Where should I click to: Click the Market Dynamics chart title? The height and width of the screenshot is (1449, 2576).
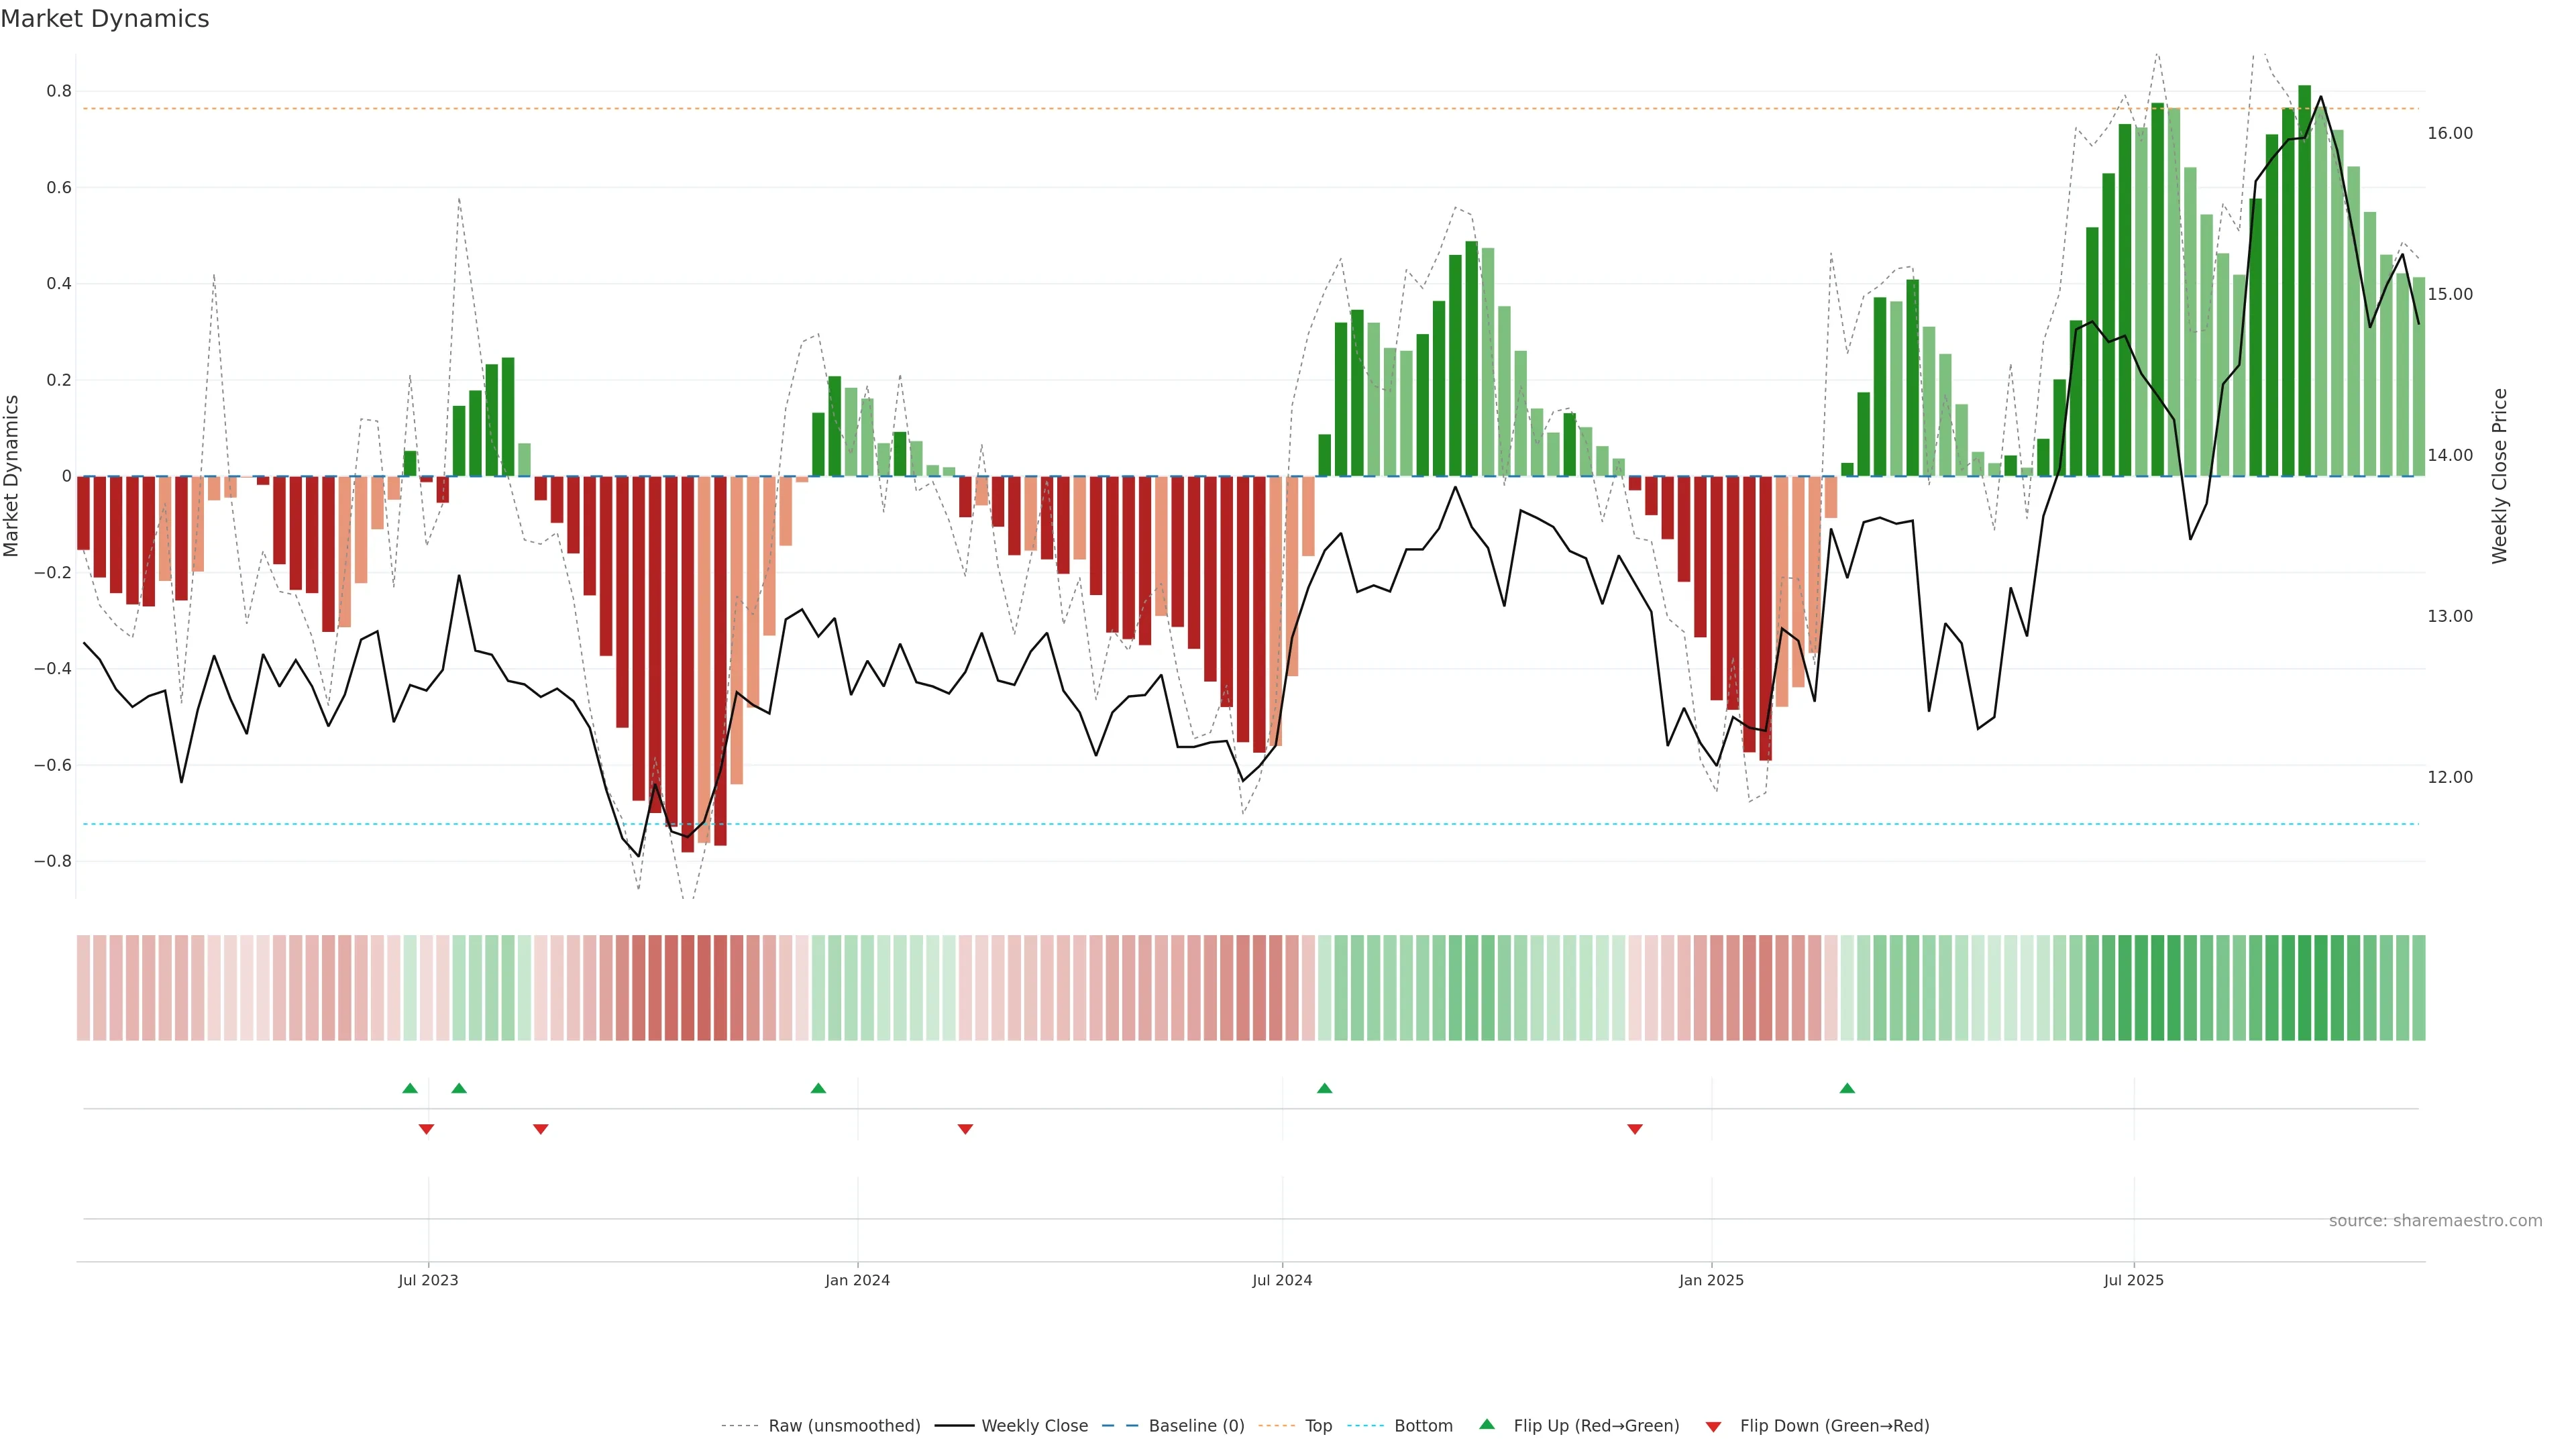(x=105, y=19)
